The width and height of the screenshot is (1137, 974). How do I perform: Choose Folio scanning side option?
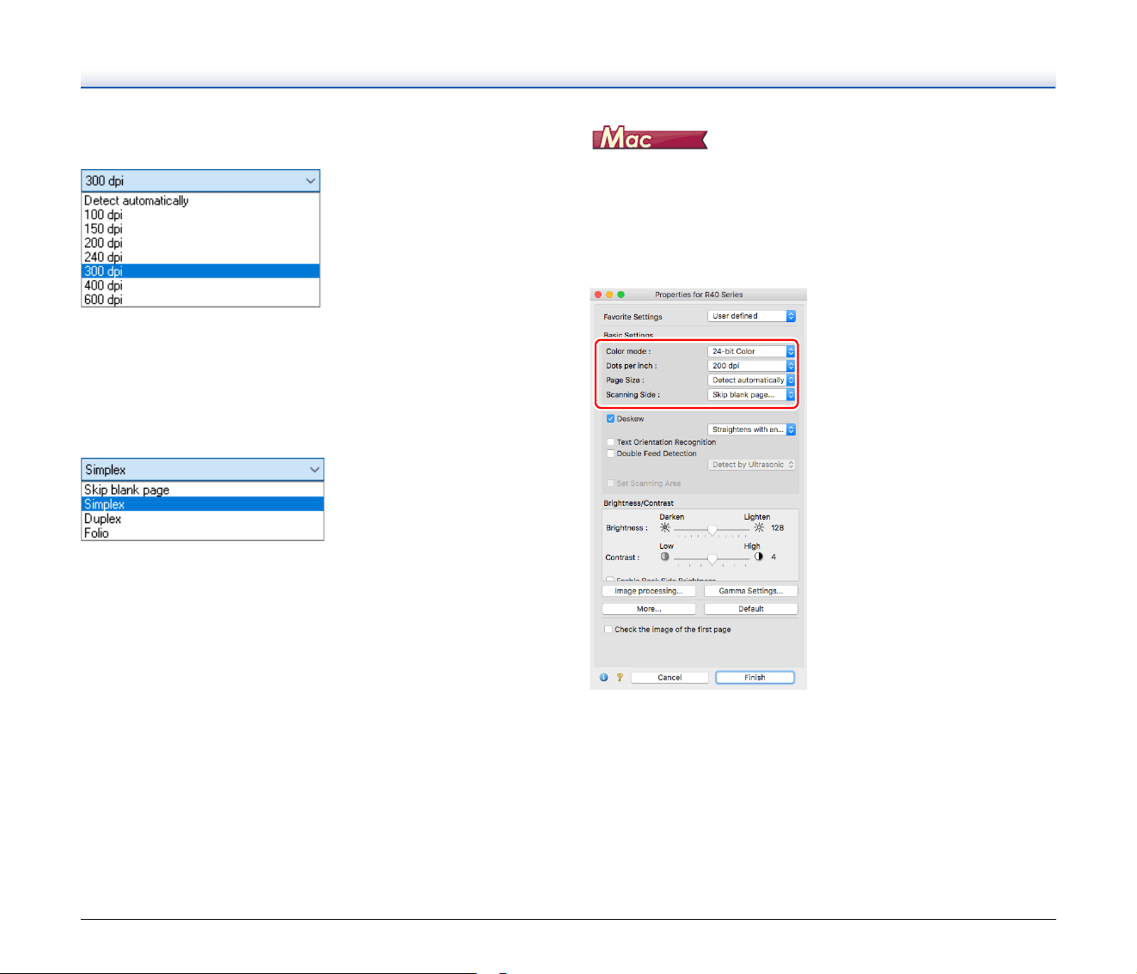203,533
